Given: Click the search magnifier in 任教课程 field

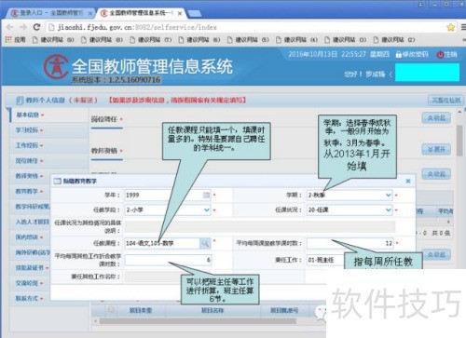Looking at the screenshot, I should click(x=205, y=243).
